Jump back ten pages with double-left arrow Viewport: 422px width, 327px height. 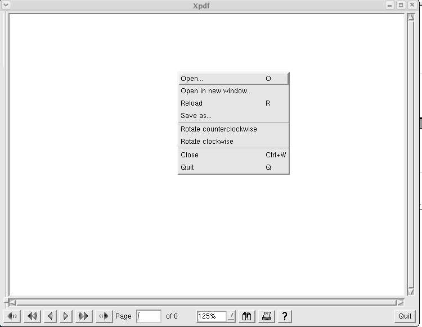32,316
